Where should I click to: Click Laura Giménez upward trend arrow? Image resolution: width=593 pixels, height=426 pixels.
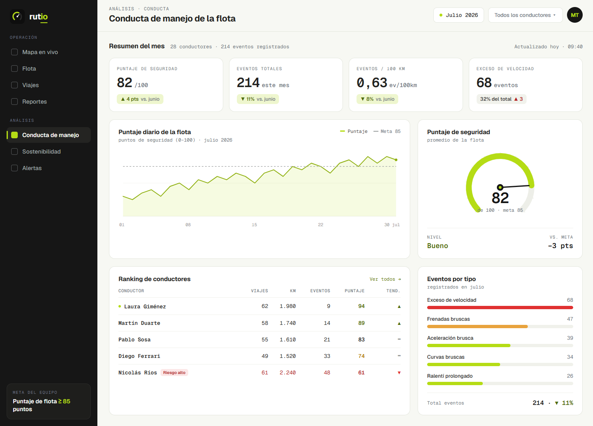399,306
